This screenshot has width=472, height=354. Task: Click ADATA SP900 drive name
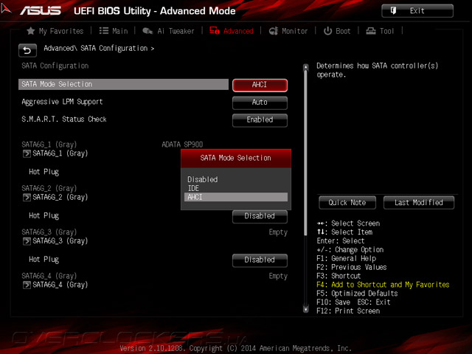coord(182,145)
